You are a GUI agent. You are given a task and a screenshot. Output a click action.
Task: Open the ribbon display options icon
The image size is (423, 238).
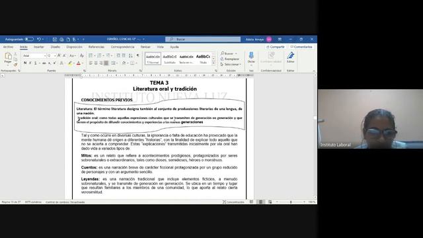tap(280, 40)
